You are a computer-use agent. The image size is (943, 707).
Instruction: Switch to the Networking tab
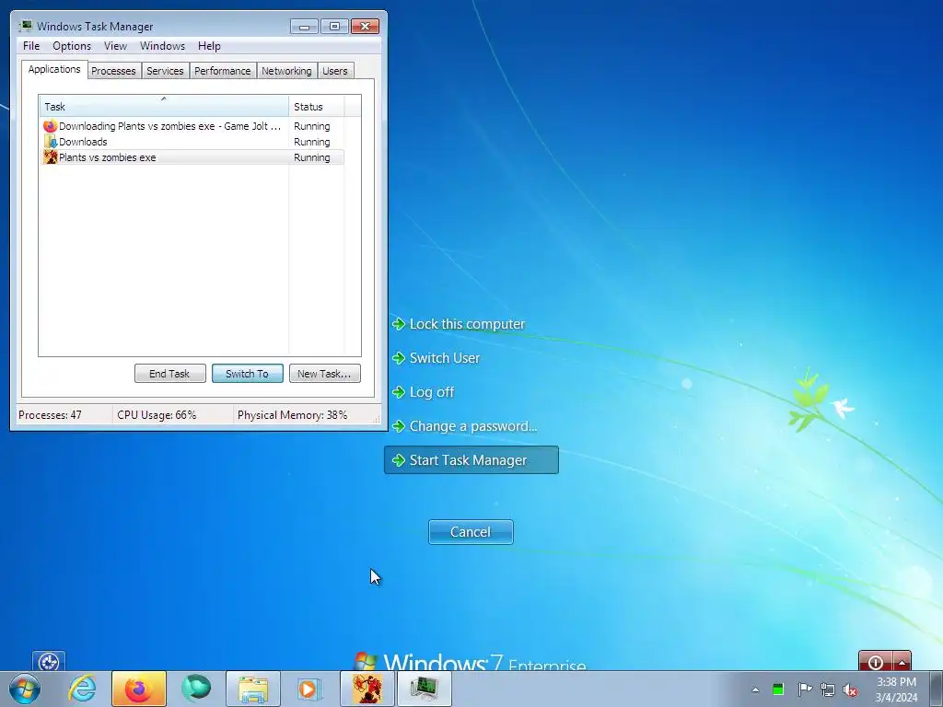pyautogui.click(x=287, y=71)
